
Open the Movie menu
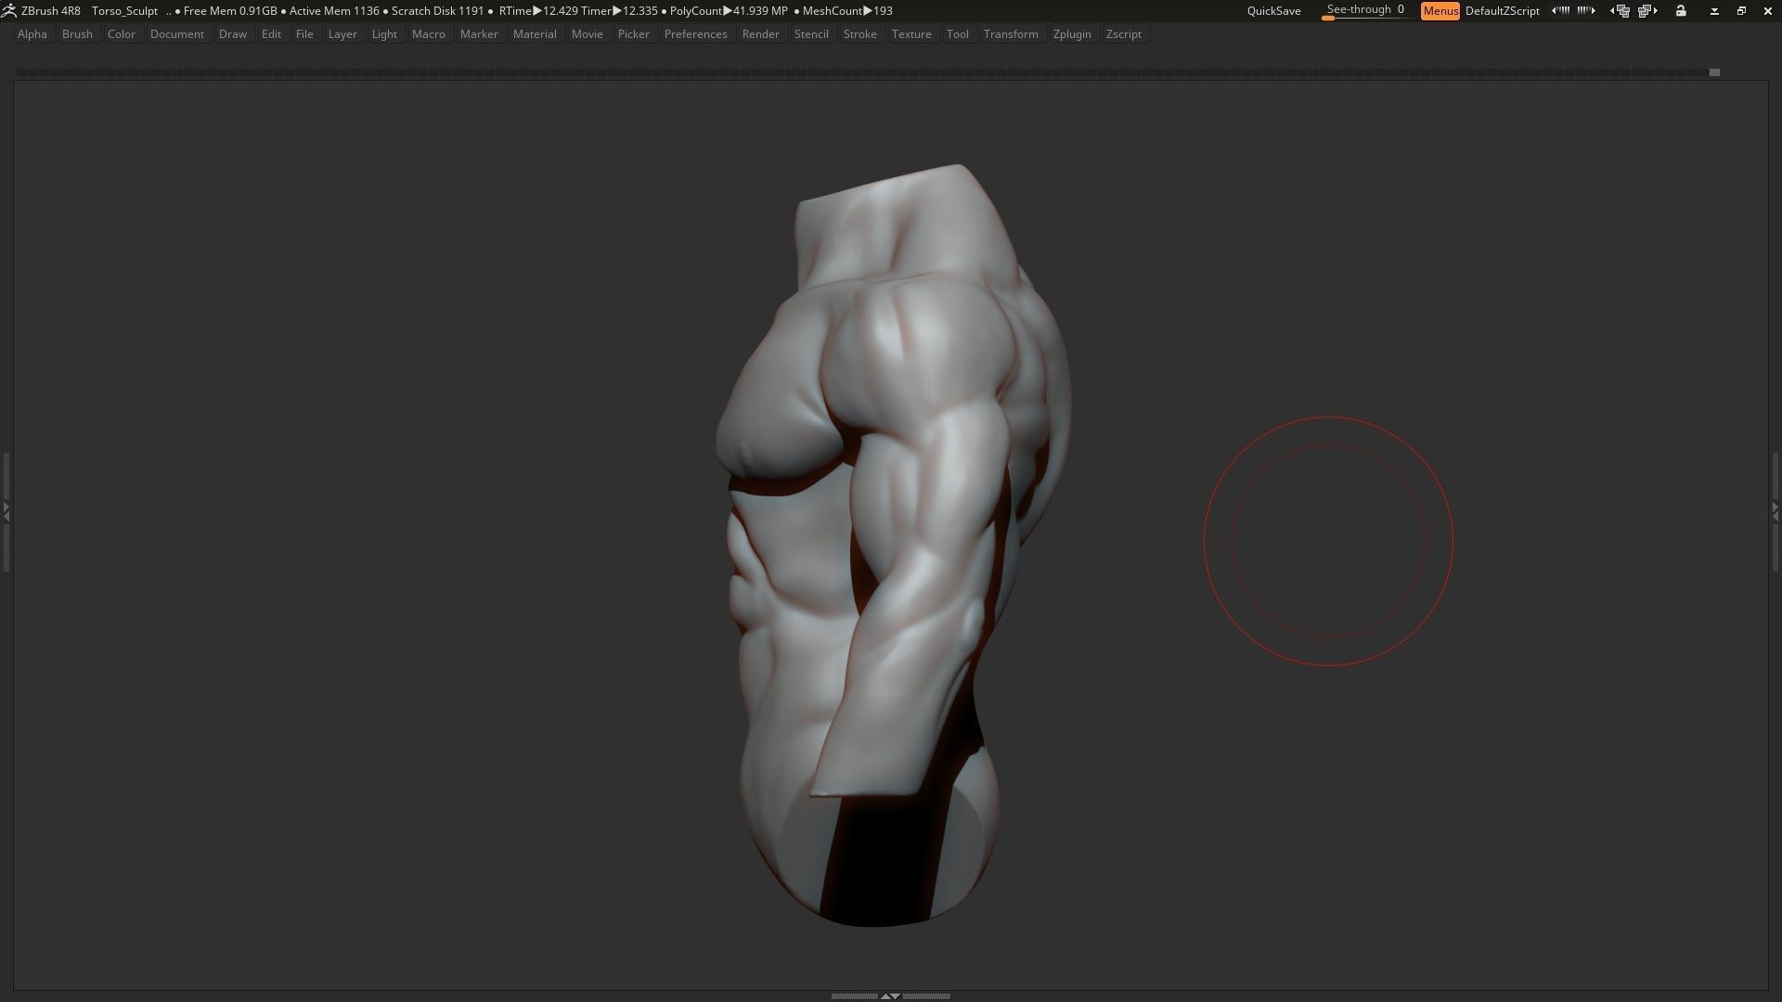[x=588, y=34]
